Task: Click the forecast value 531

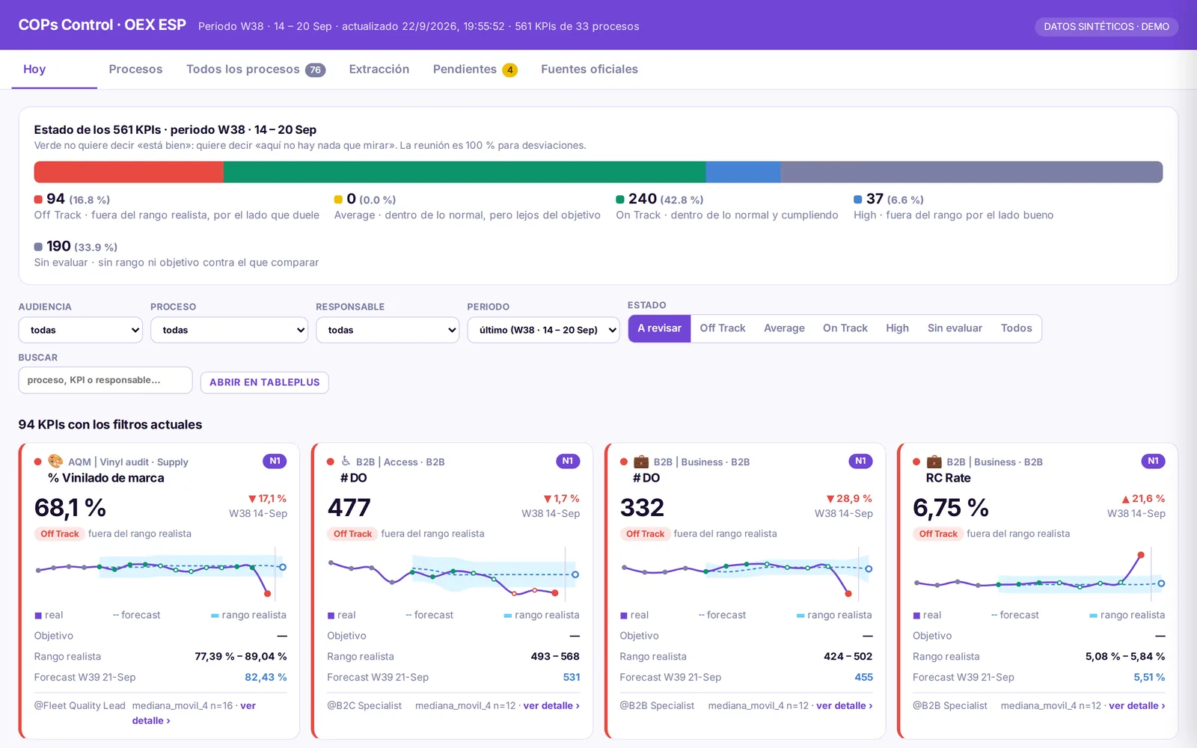Action: coord(572,677)
